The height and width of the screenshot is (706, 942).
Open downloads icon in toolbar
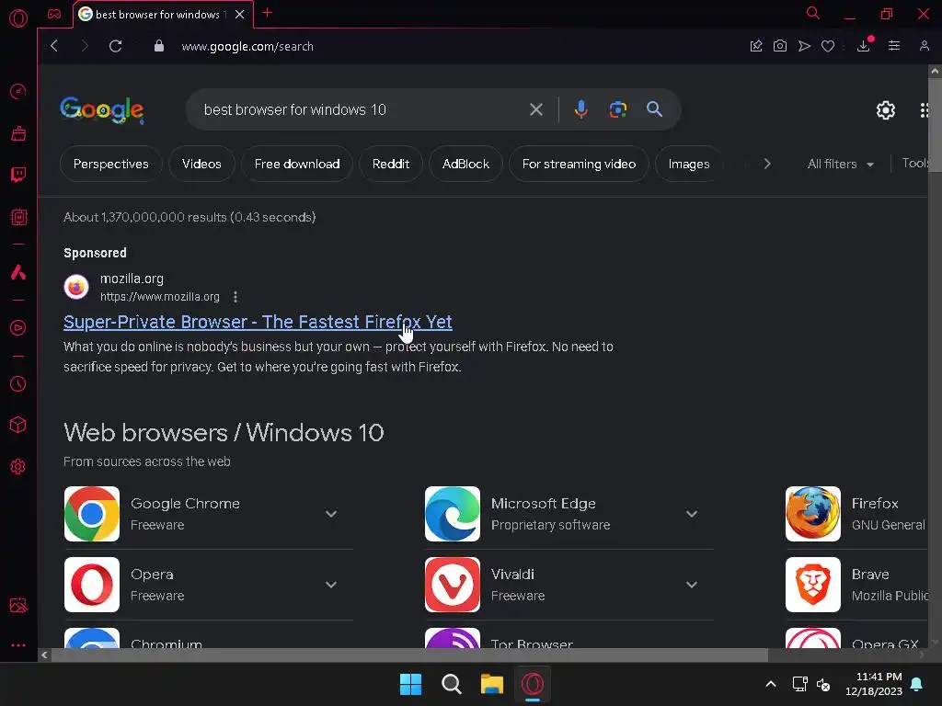coord(864,46)
